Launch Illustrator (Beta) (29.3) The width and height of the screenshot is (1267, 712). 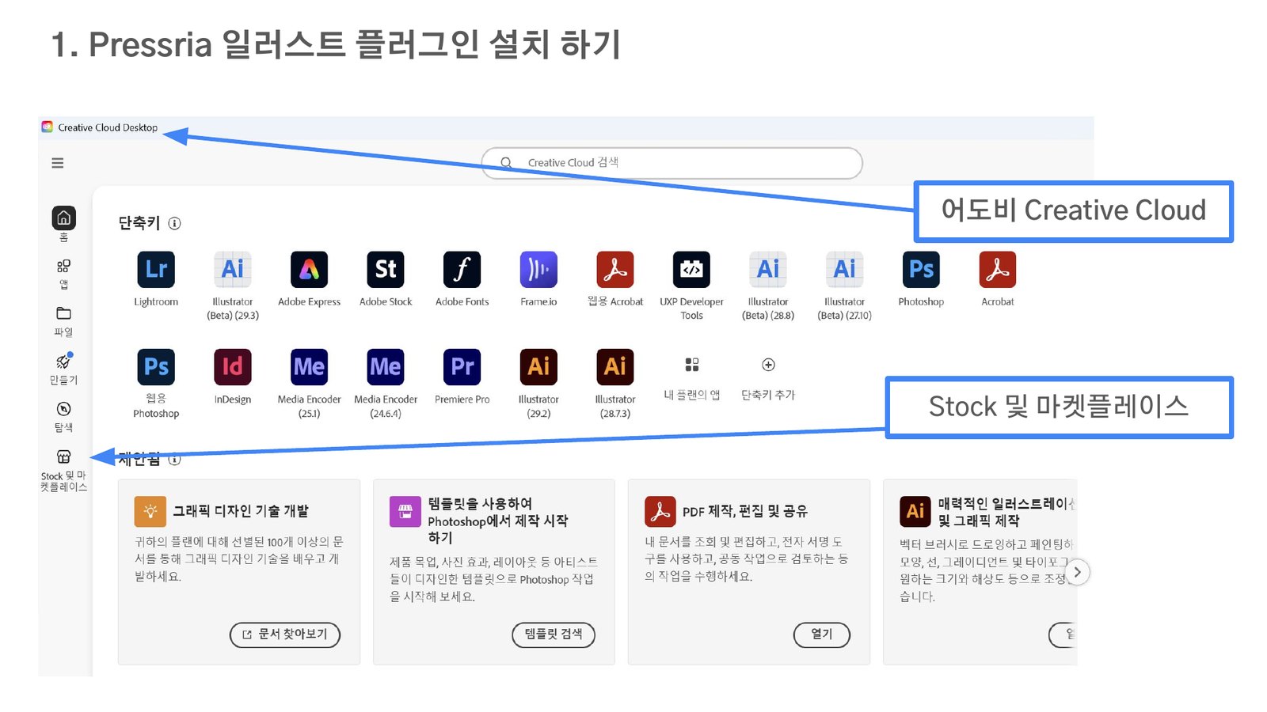233,270
